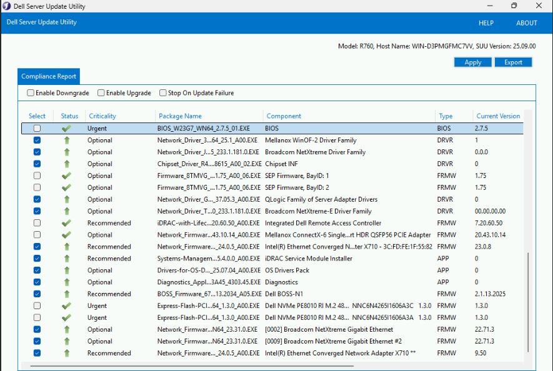Click the upgrade arrow icon for iDRAC Service Module Installer
553x371 pixels.
(67, 259)
